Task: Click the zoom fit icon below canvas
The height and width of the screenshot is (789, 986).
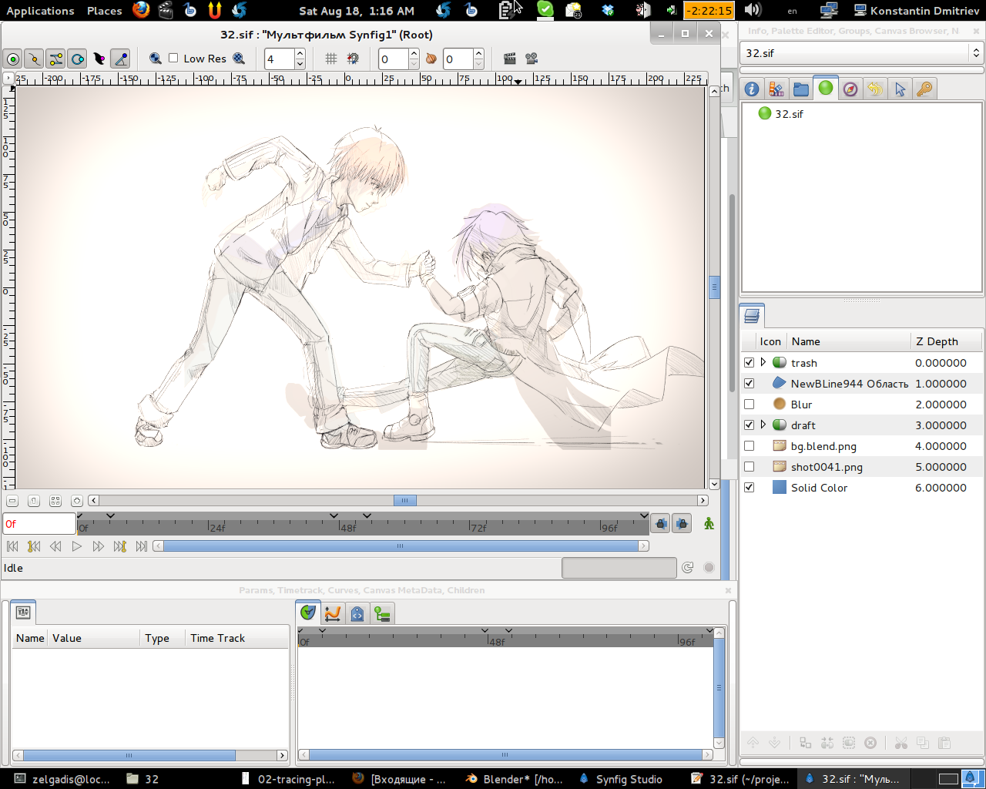Action: 55,501
